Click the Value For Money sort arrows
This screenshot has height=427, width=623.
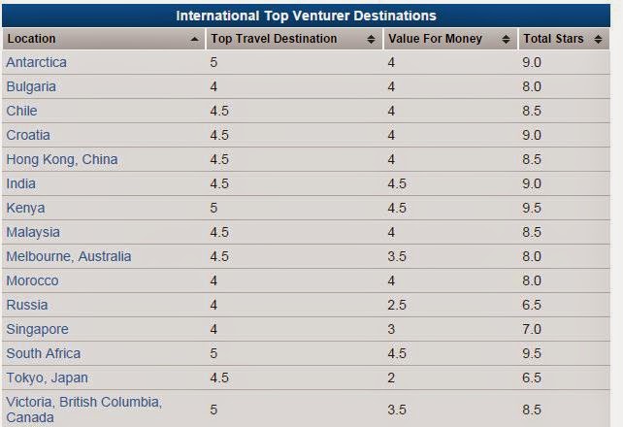[x=506, y=40]
